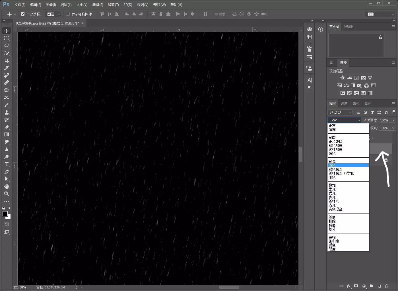This screenshot has height=291, width=398.
Task: Switch to the 导航器 tab
Action: click(348, 27)
